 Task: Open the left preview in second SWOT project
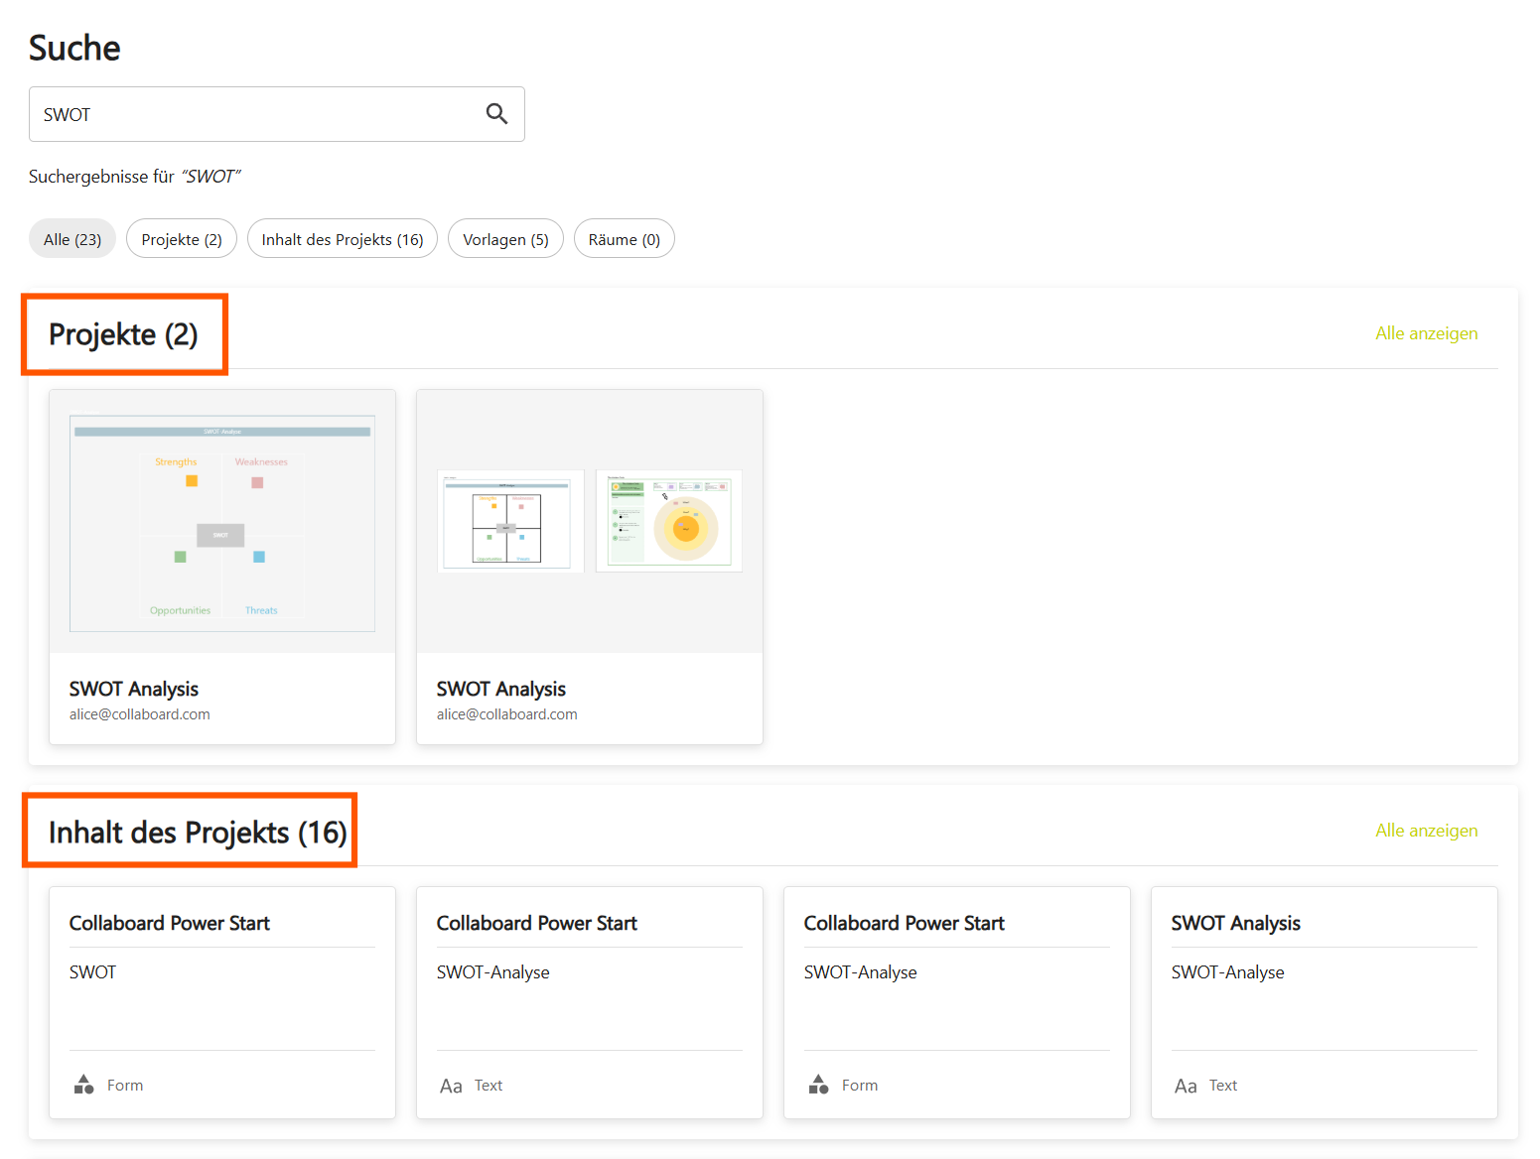510,521
